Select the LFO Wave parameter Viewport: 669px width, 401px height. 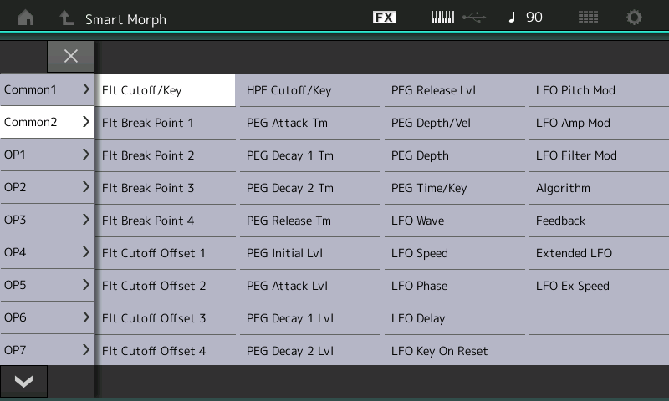454,221
